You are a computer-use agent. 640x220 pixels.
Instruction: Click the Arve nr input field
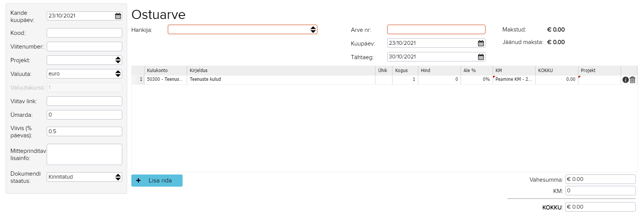click(x=436, y=30)
